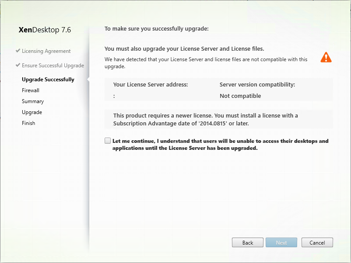Go to Ensure Successful Upgrade step
This screenshot has width=351, height=263.
pos(53,66)
